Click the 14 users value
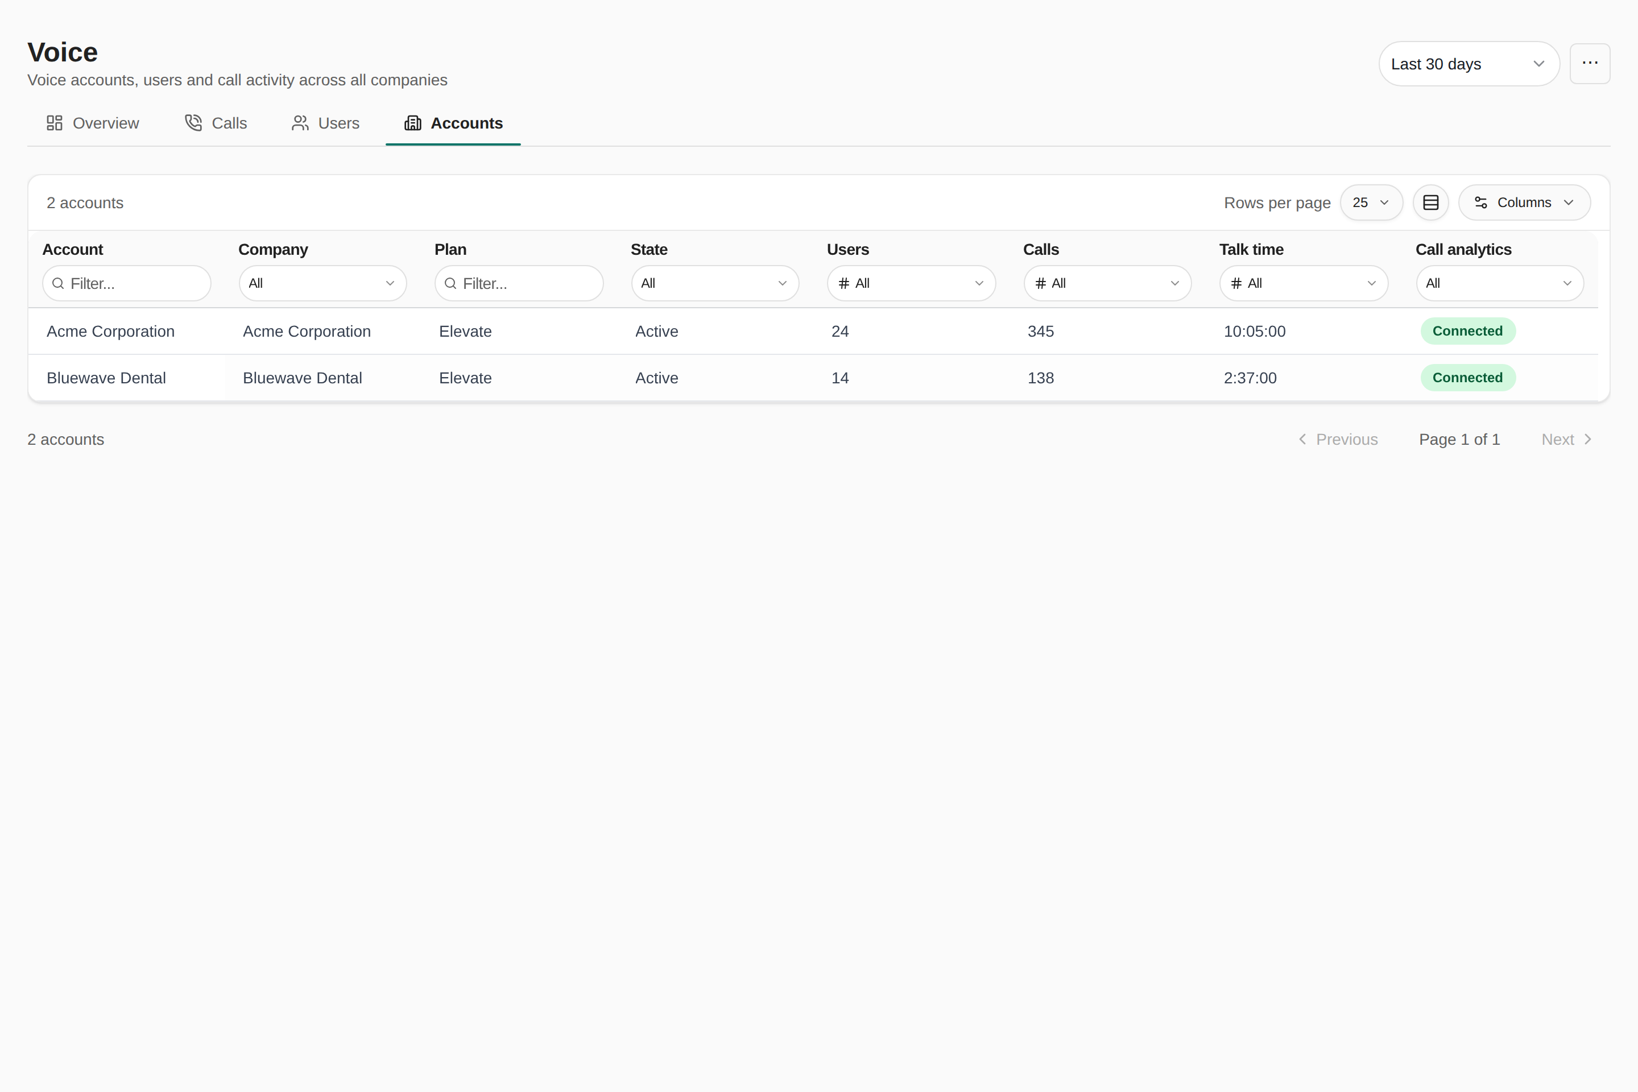1638x1092 pixels. [840, 378]
